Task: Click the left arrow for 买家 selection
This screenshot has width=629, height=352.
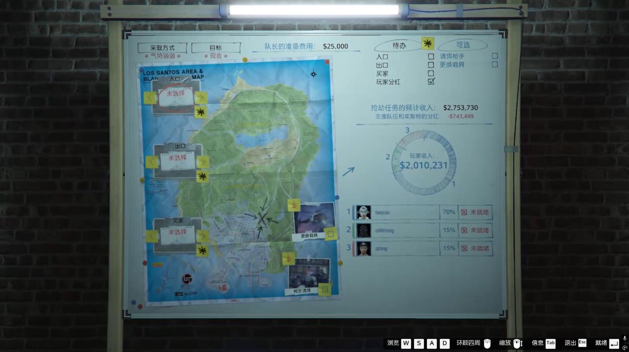Action: 152,236
